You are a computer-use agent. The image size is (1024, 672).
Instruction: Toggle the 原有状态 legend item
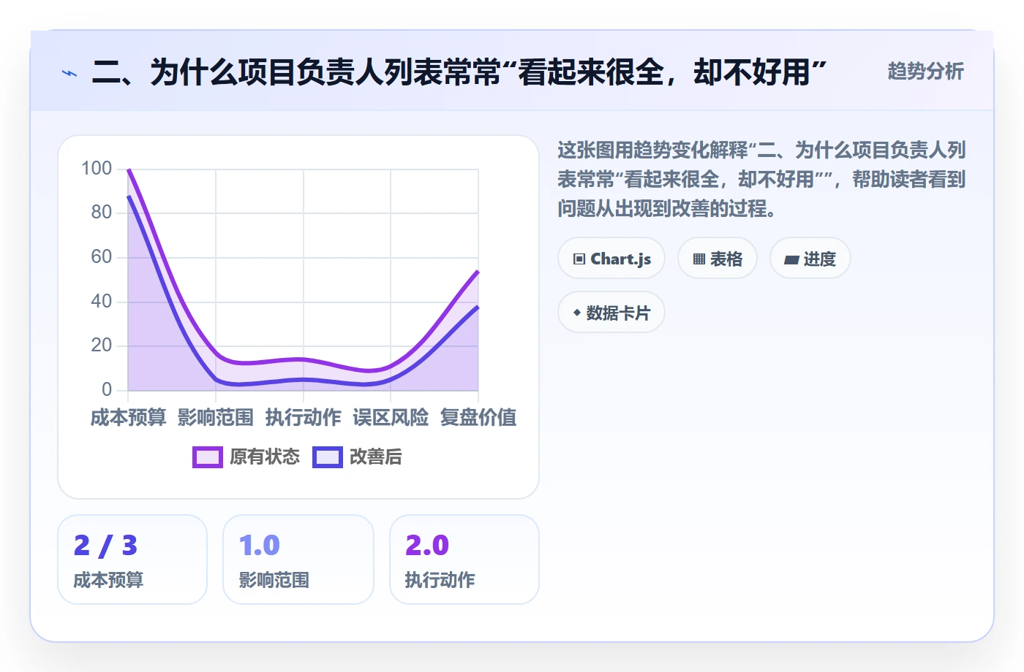pos(246,457)
